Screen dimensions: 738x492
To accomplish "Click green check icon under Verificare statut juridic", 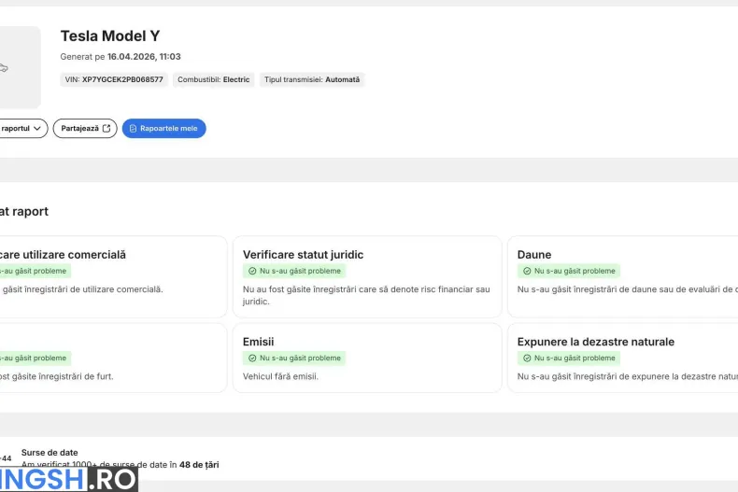I will (252, 271).
